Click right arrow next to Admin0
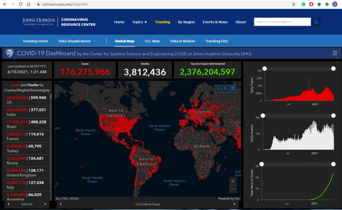The width and height of the screenshot is (342, 210). [45, 204]
